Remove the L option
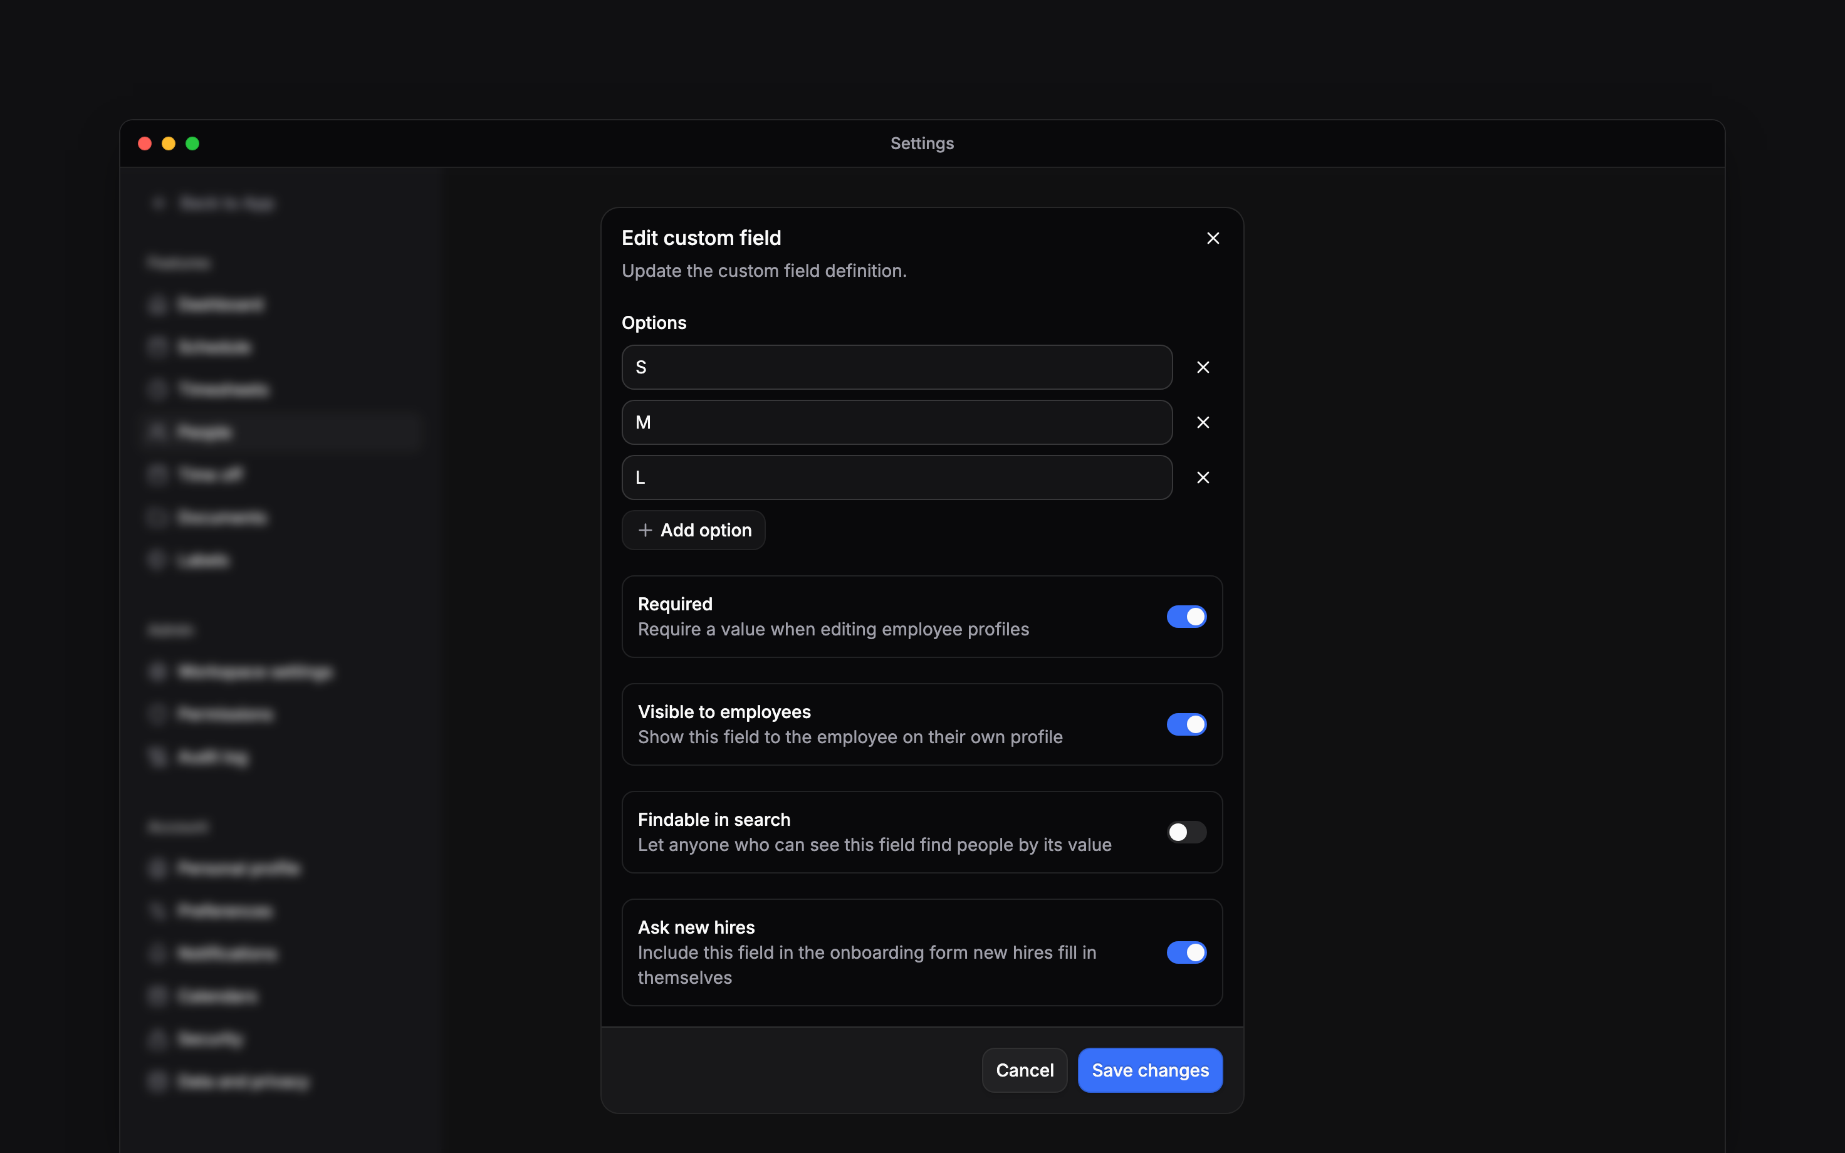This screenshot has height=1153, width=1845. click(1203, 477)
